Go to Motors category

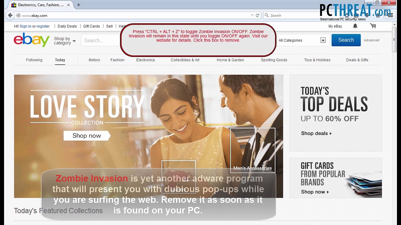coord(94,60)
